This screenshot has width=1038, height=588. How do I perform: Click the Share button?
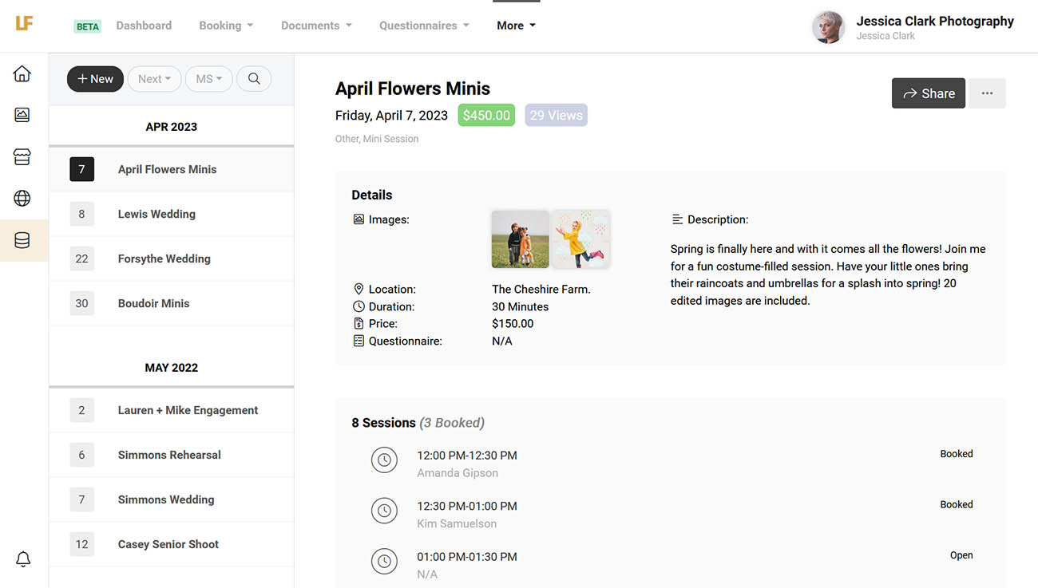point(928,93)
